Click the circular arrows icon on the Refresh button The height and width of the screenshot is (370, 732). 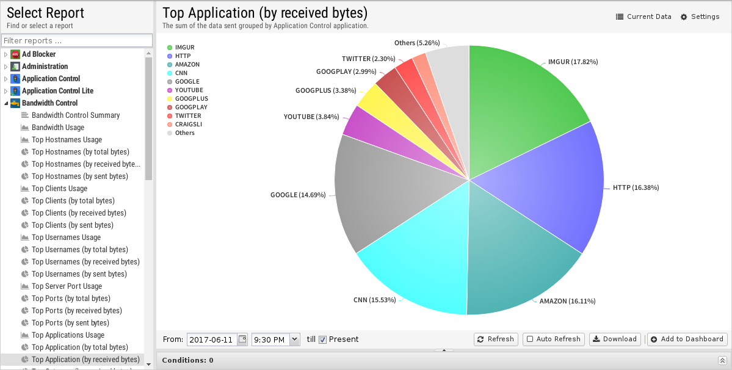(x=481, y=339)
